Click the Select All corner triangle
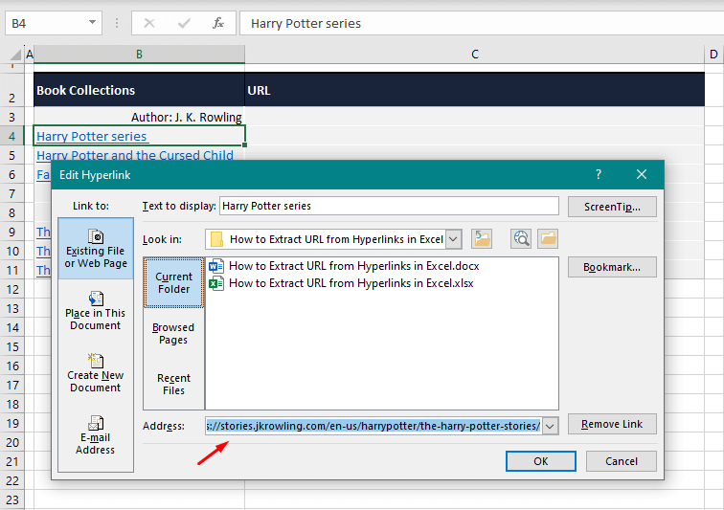The height and width of the screenshot is (510, 724). [x=15, y=55]
